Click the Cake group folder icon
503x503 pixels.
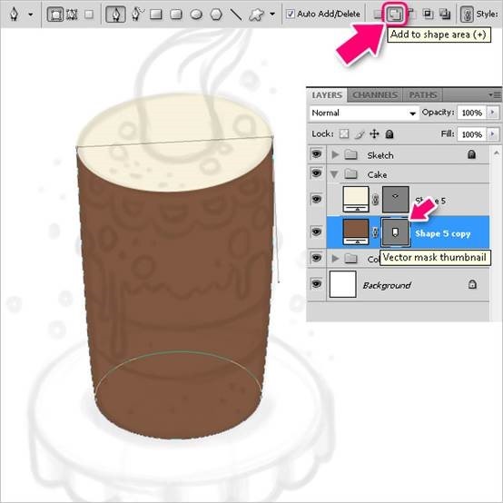(350, 174)
